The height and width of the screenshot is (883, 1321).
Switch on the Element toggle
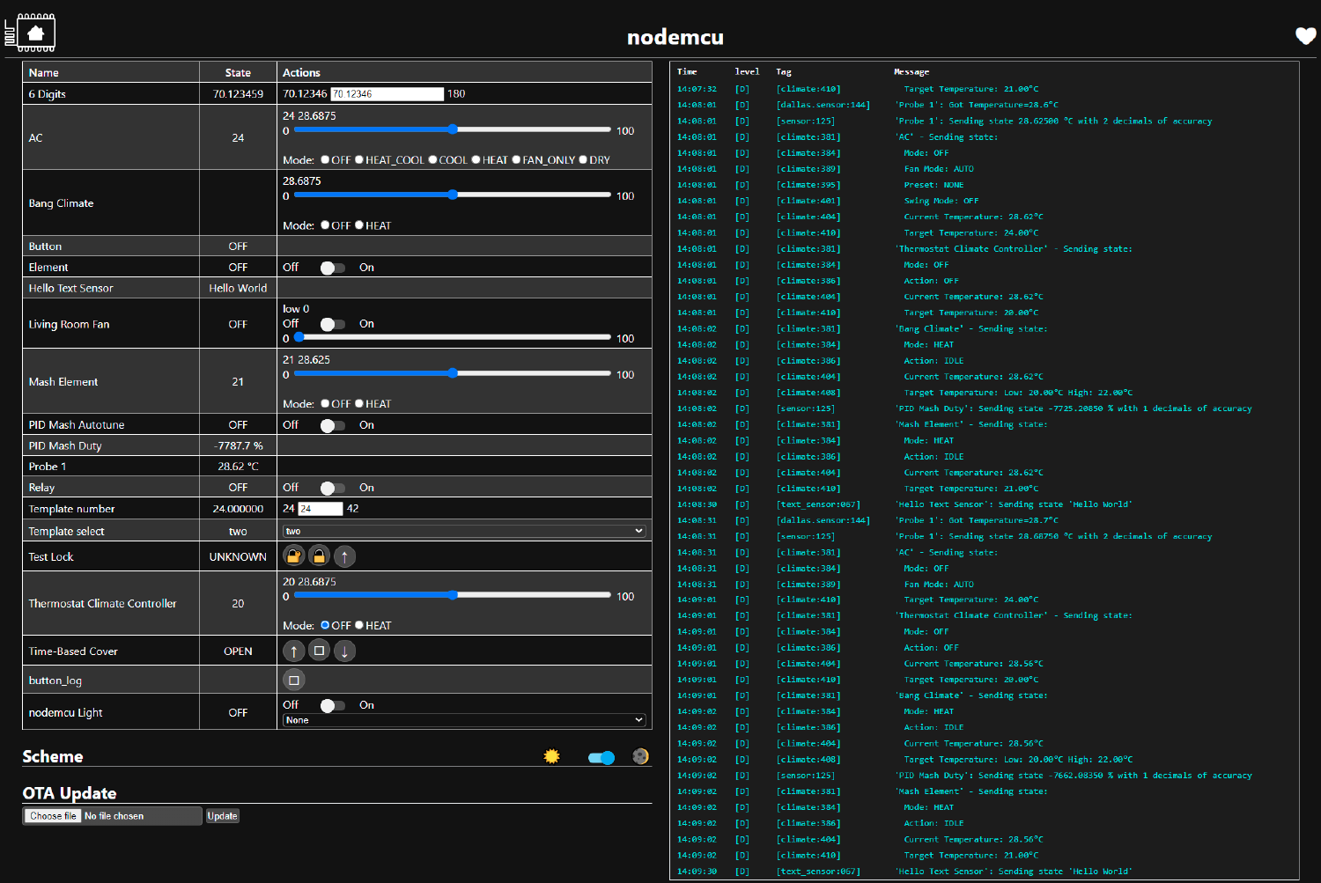332,267
